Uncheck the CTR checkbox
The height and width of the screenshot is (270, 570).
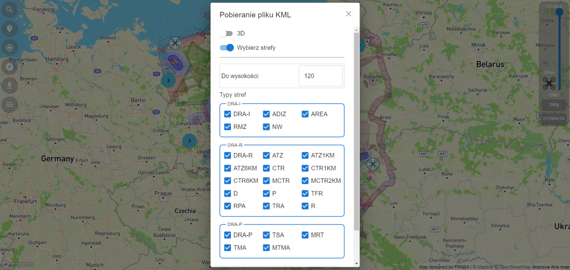pyautogui.click(x=266, y=168)
